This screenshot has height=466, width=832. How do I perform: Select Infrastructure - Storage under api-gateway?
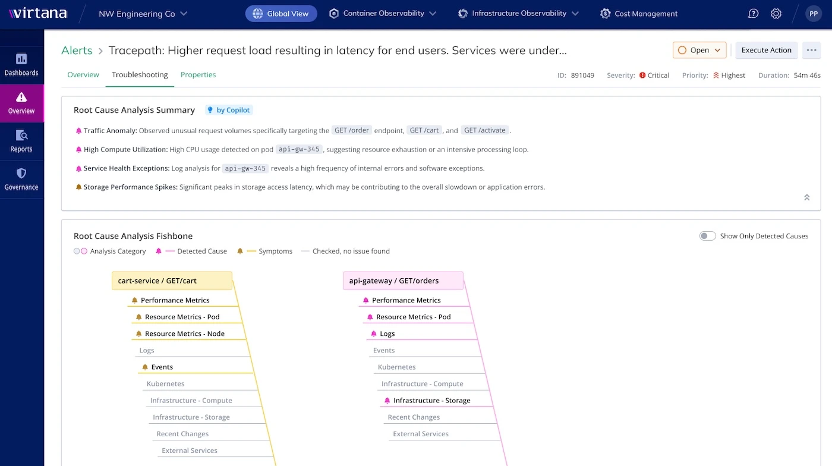431,401
